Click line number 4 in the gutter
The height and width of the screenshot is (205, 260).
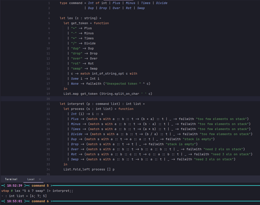pos(49,18)
